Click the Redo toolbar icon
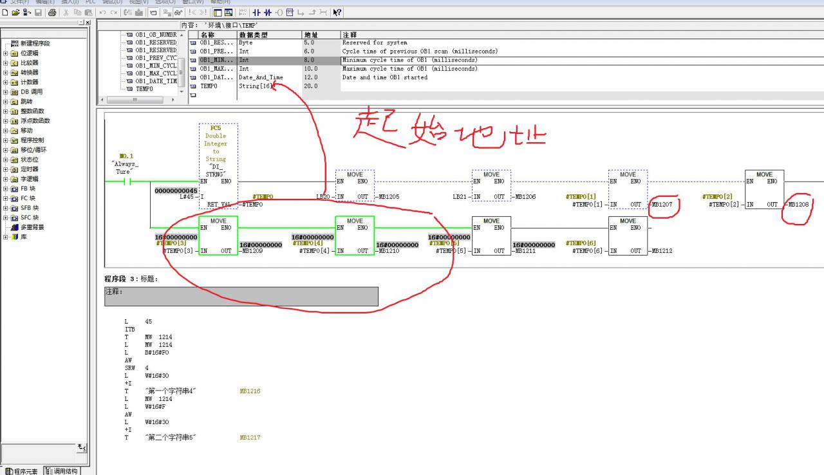Viewport: 824px width, 475px height. [x=114, y=13]
